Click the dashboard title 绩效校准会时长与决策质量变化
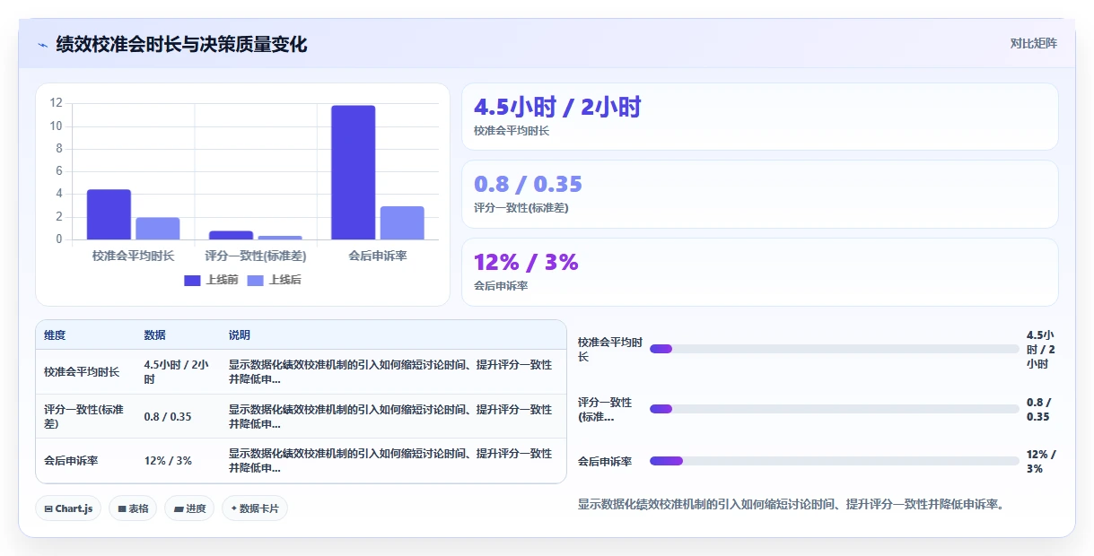This screenshot has width=1094, height=556. 181,44
